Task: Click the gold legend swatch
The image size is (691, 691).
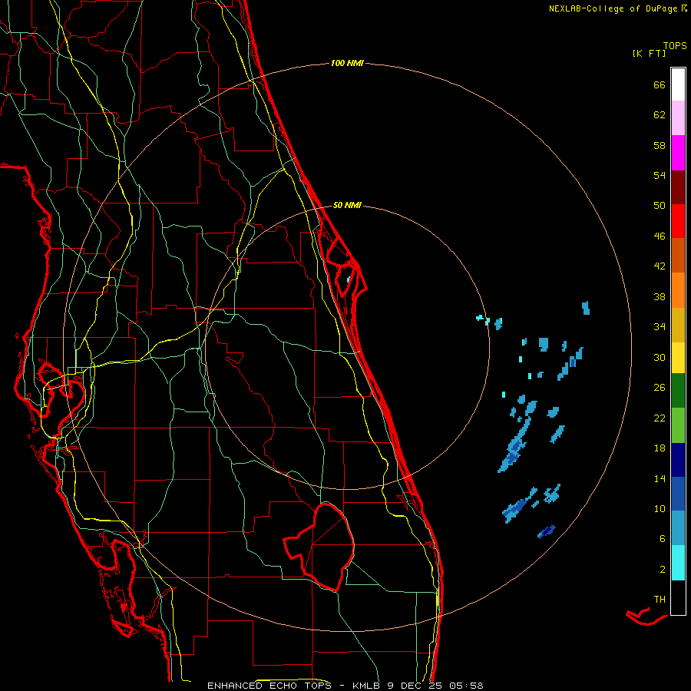Action: coord(678,325)
